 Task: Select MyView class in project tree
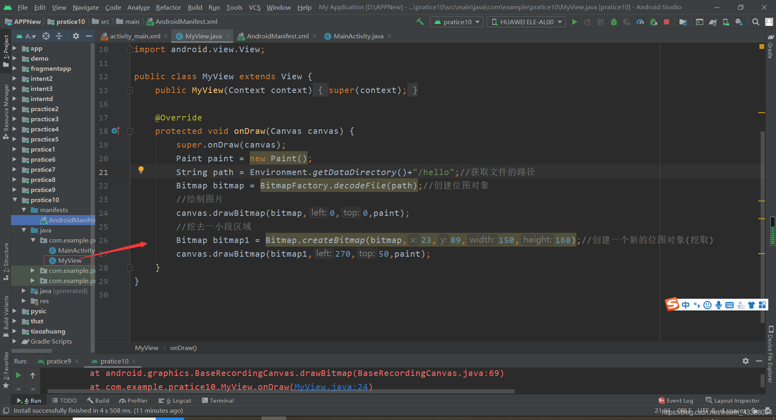click(x=70, y=260)
